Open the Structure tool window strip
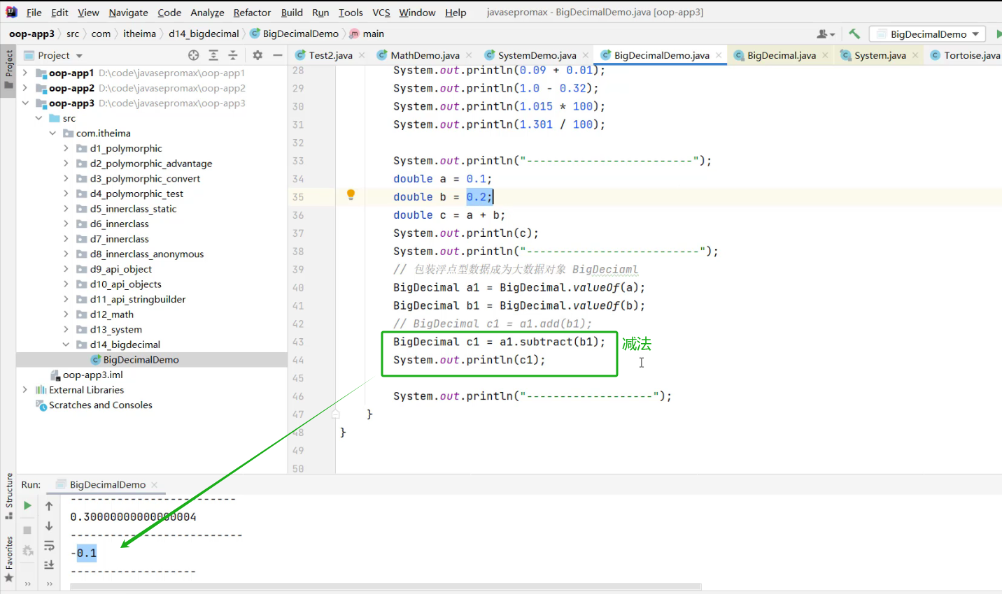Viewport: 1002px width, 594px height. pyautogui.click(x=8, y=496)
